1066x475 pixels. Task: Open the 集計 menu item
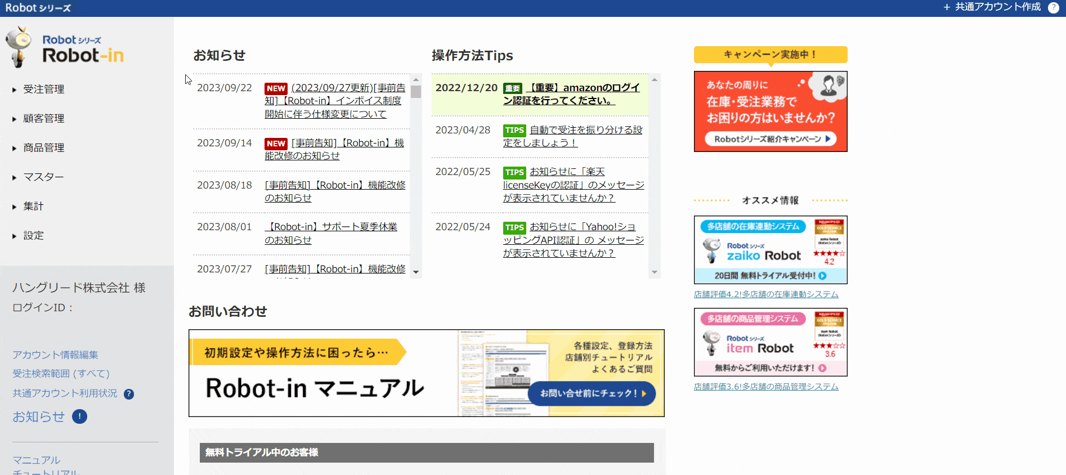33,207
